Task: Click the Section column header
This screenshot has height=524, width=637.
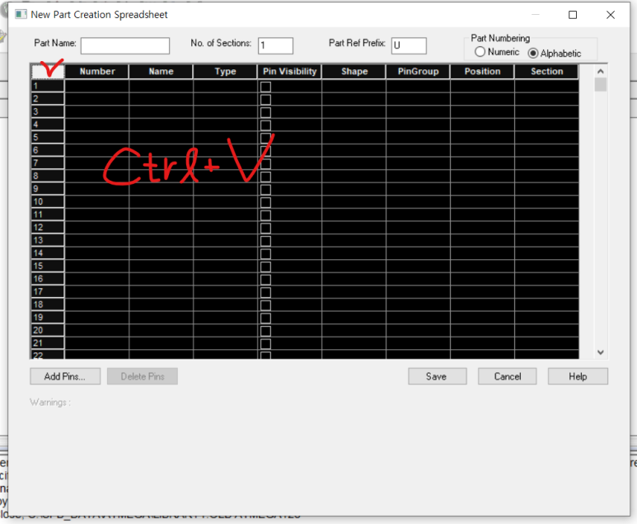Action: pos(546,72)
